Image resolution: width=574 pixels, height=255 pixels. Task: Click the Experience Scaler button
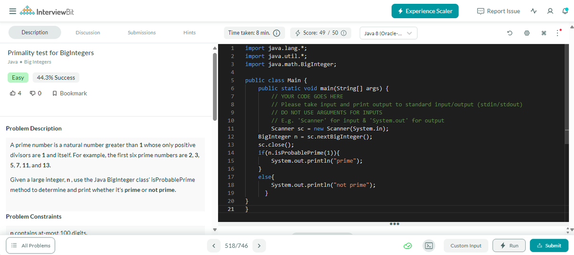pyautogui.click(x=425, y=11)
